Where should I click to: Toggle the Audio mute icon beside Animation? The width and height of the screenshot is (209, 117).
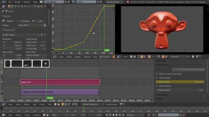(33, 21)
